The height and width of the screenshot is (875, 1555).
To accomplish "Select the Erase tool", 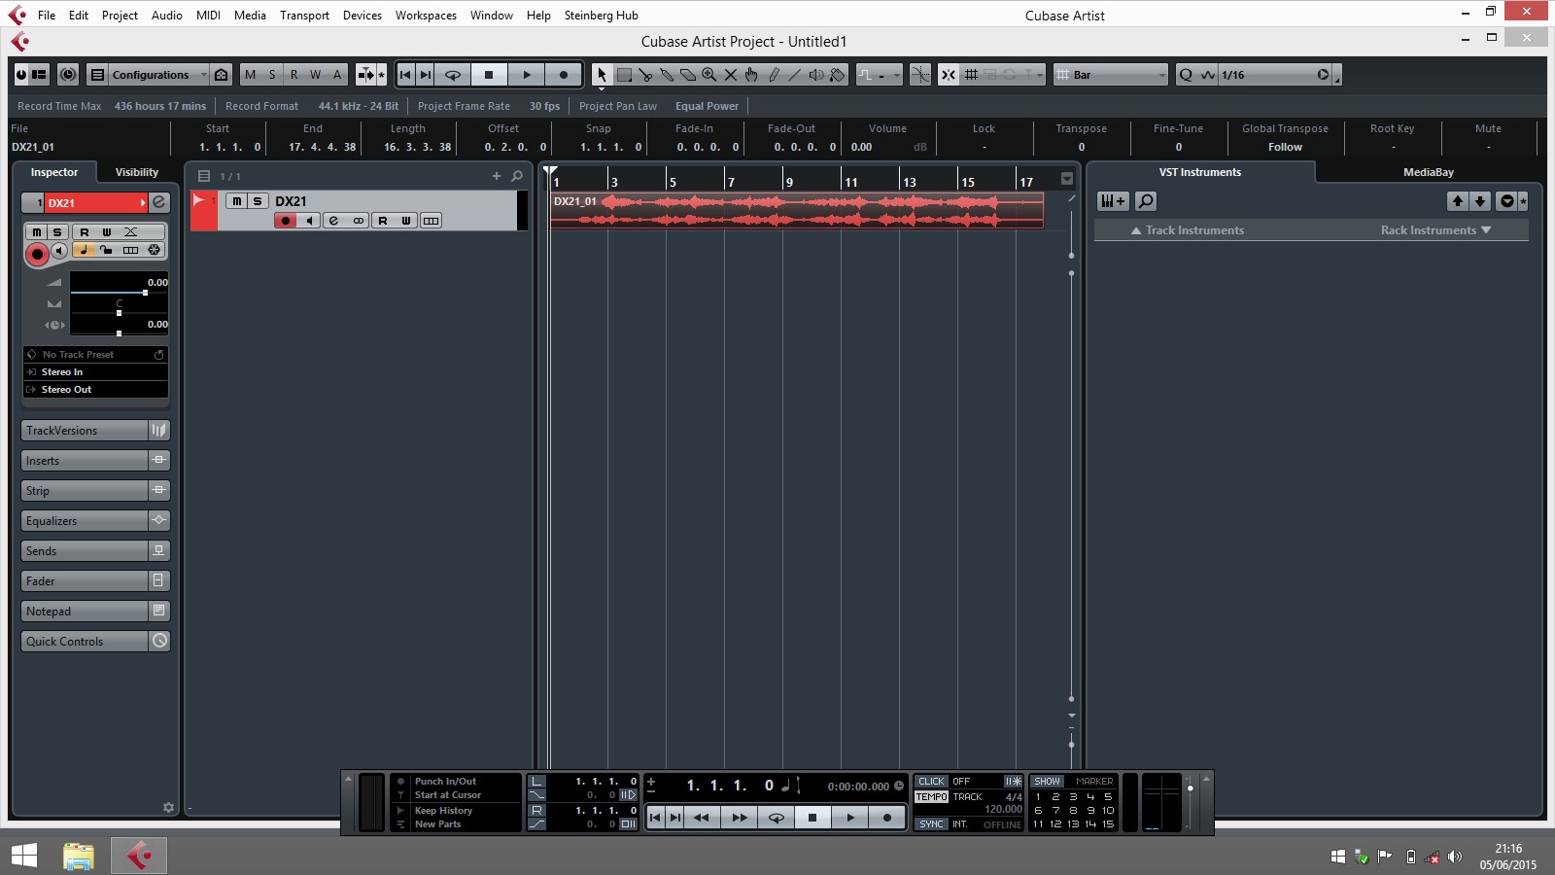I will tap(688, 75).
